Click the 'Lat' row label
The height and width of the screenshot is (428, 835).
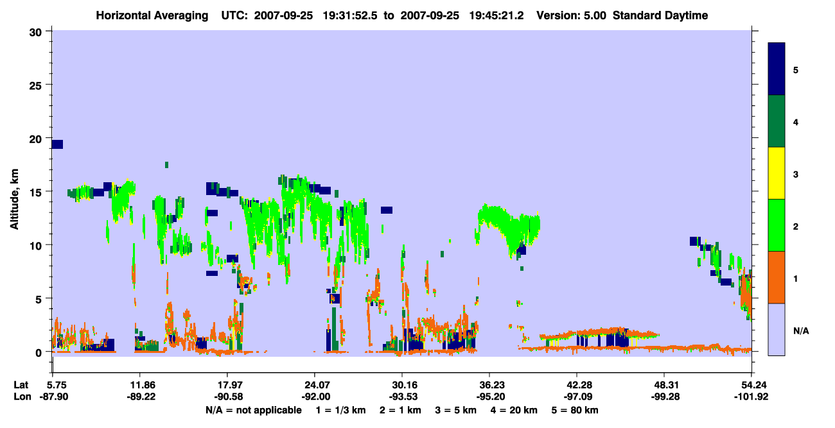point(21,385)
